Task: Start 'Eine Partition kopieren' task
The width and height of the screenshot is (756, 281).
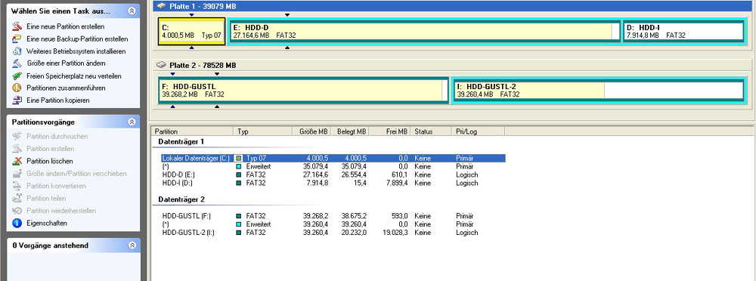Action: 58,100
